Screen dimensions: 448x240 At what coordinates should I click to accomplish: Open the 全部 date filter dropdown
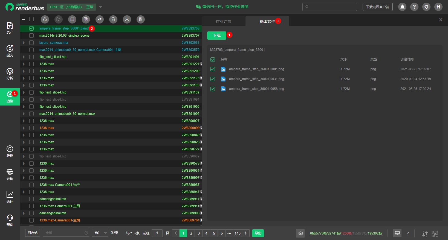66,233
